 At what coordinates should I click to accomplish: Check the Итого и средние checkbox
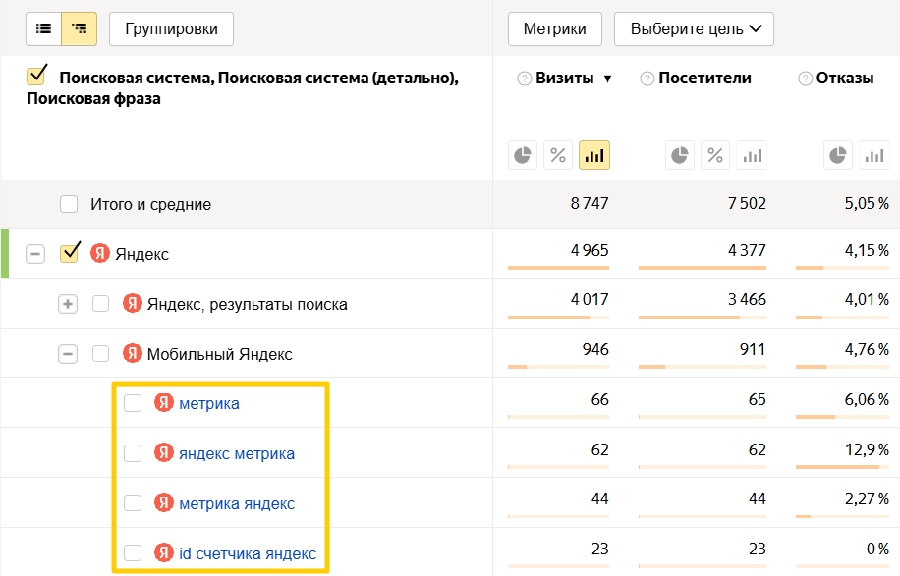pyautogui.click(x=69, y=204)
